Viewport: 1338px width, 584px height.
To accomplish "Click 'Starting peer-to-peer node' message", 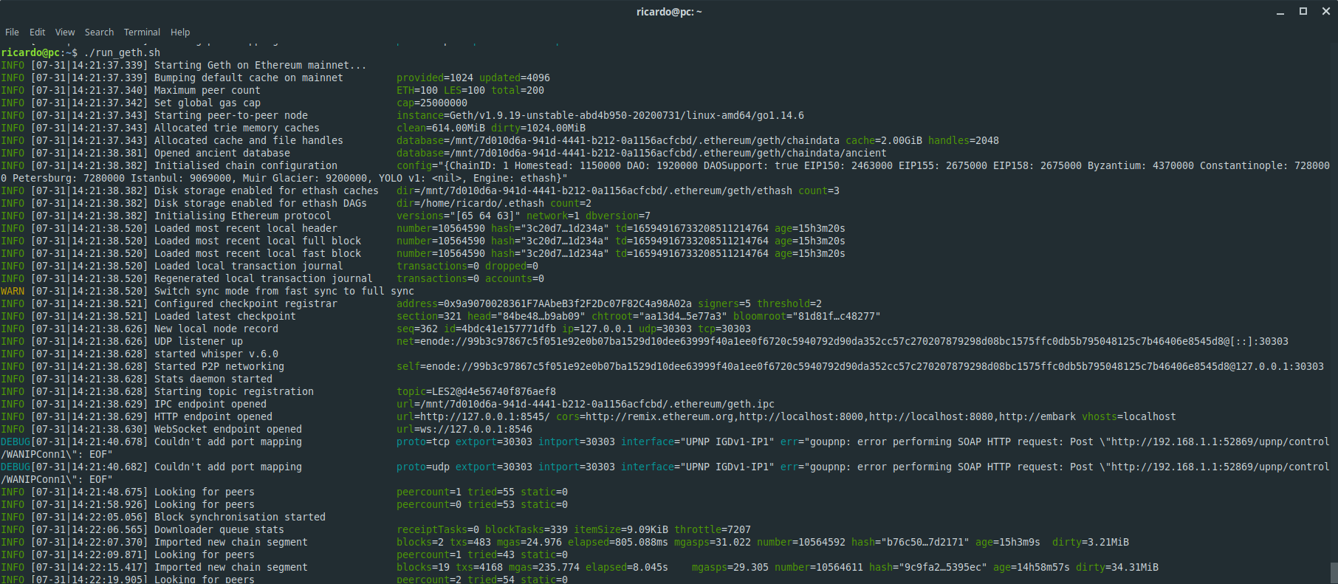I will [x=230, y=115].
